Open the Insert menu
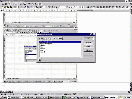132x99 pixels. pos(14,4)
